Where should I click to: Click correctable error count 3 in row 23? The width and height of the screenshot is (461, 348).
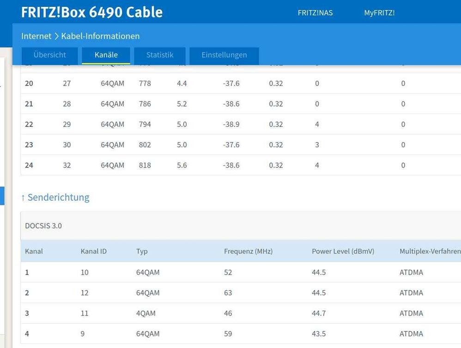click(x=317, y=145)
